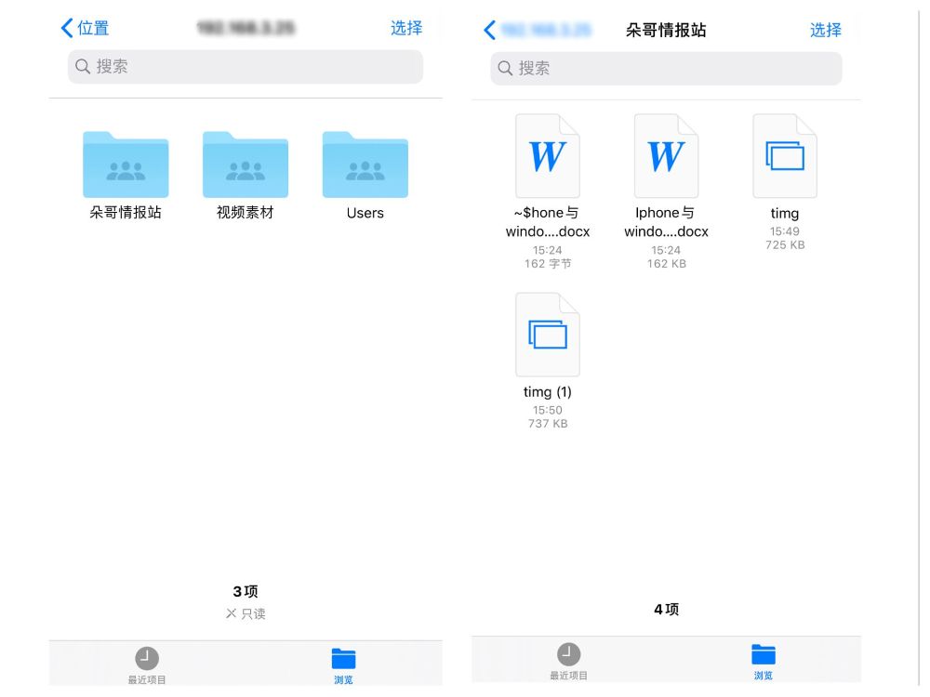Tap the timg (1) file name text

(x=548, y=392)
